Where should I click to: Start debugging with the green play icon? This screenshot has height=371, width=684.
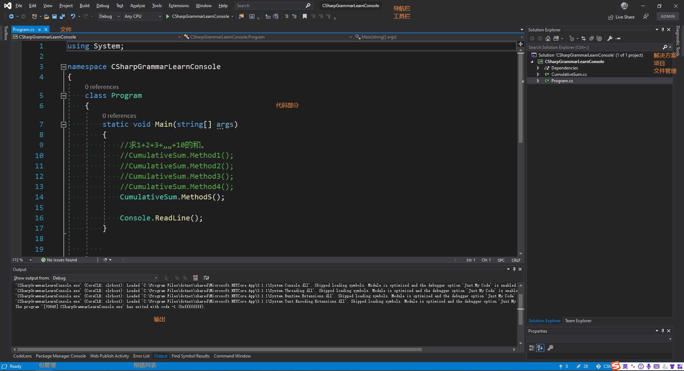pyautogui.click(x=167, y=16)
